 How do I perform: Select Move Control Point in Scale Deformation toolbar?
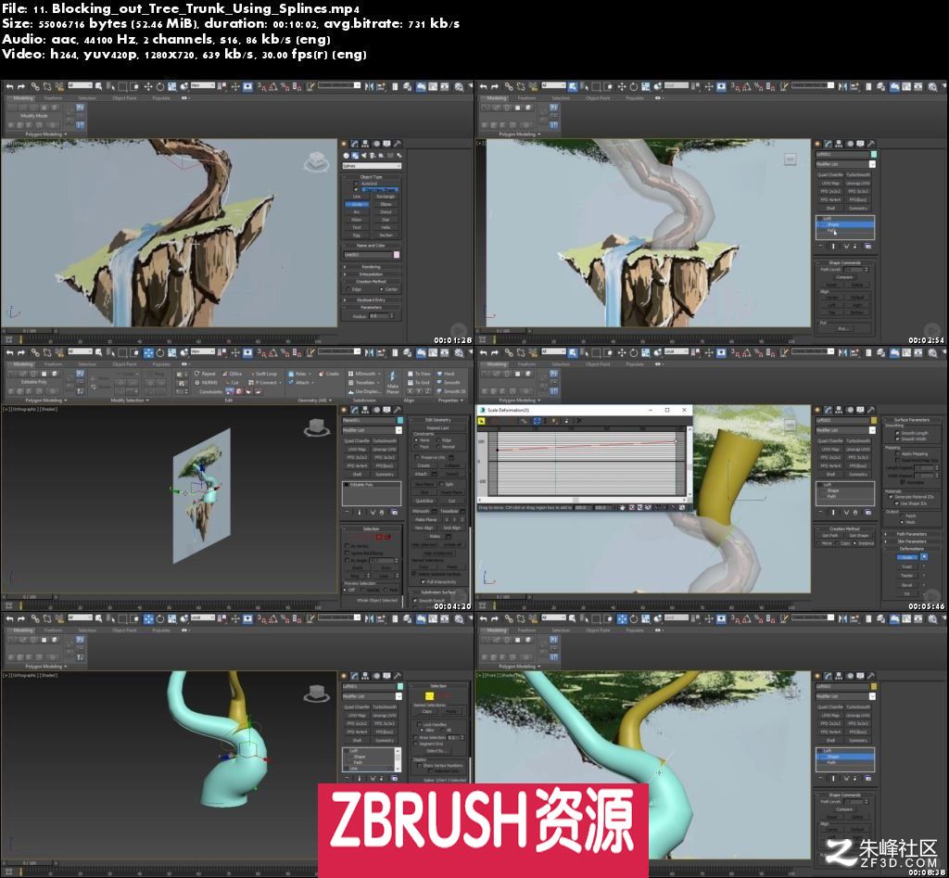[x=537, y=421]
